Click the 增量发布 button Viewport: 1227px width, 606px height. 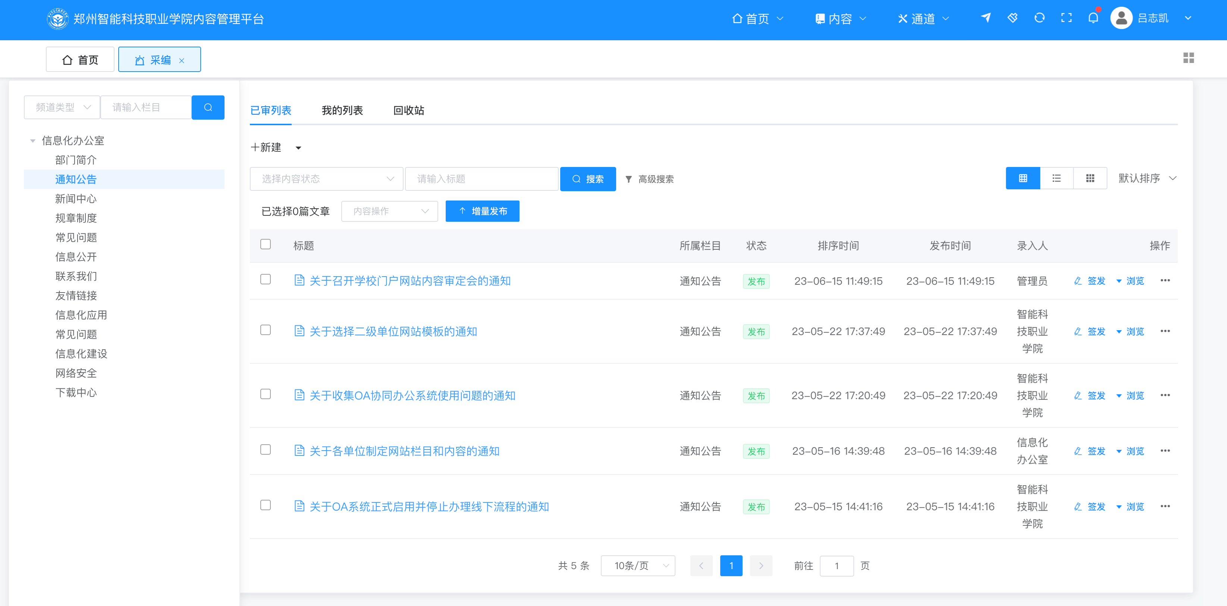pyautogui.click(x=482, y=211)
